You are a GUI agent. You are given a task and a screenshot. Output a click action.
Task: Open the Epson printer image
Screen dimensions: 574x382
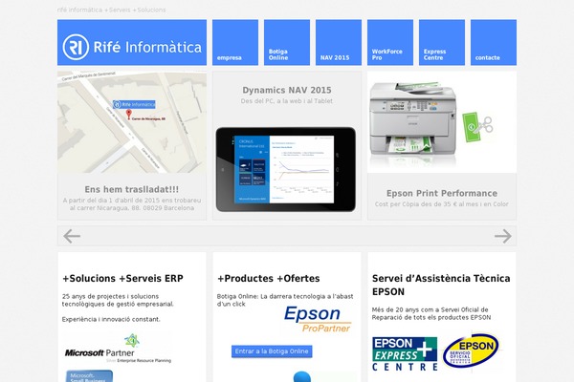click(413, 121)
